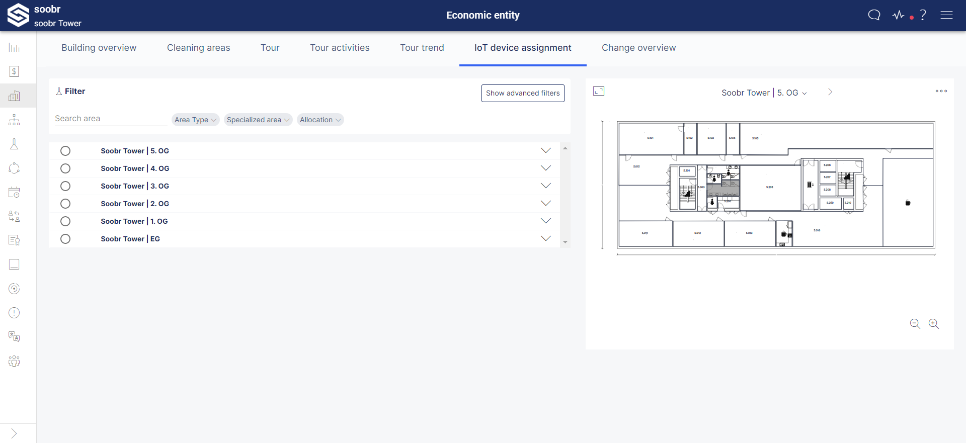Open the Specialized area filter dropdown
This screenshot has width=966, height=443.
click(258, 120)
